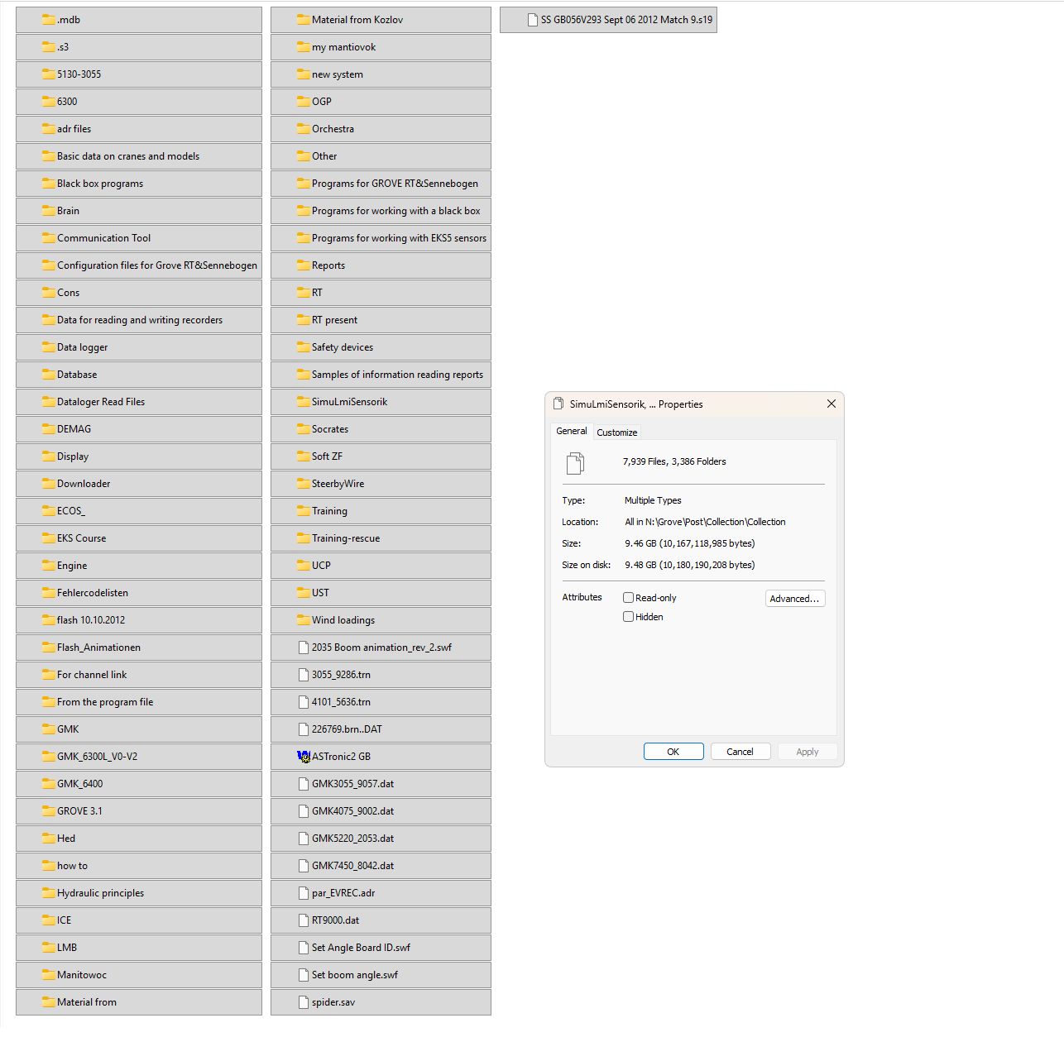Open the Wind loadings folder icon

pos(303,619)
